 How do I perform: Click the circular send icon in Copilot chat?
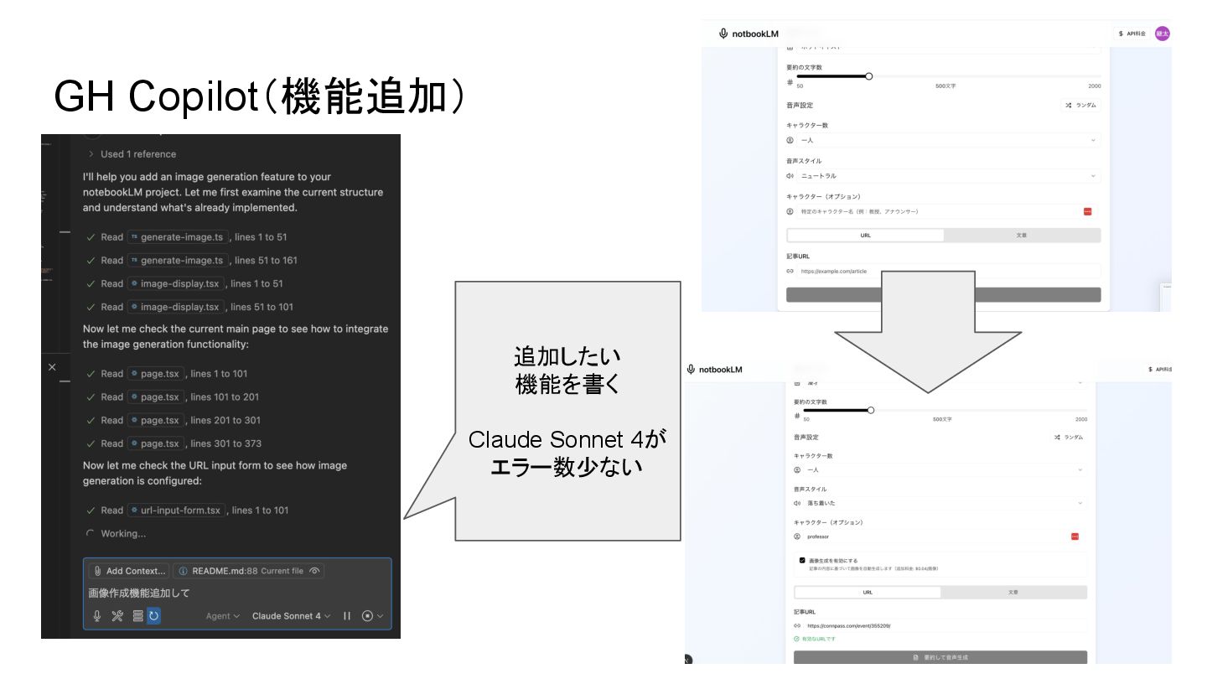point(367,616)
